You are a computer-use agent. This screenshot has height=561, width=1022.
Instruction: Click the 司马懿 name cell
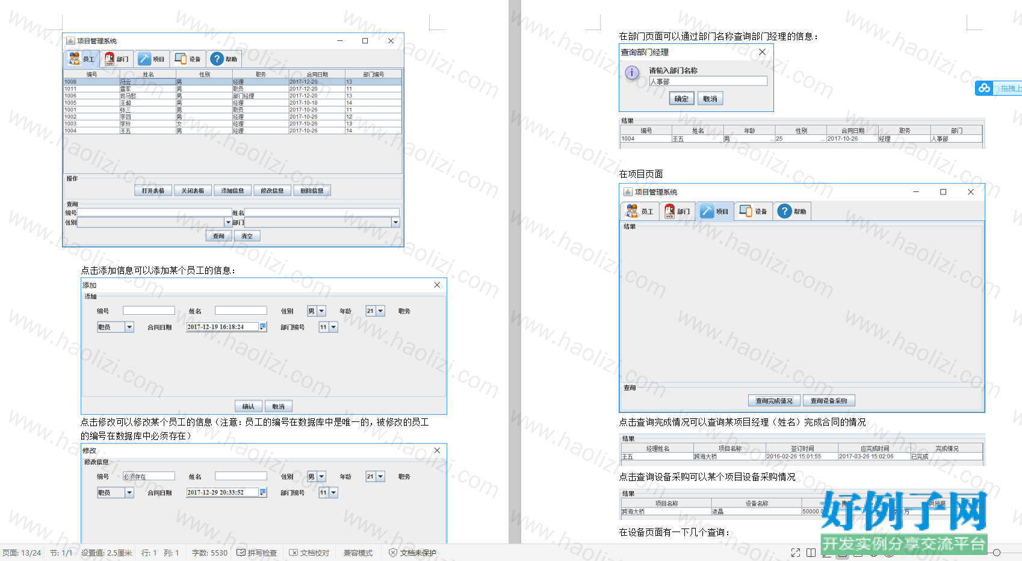147,96
